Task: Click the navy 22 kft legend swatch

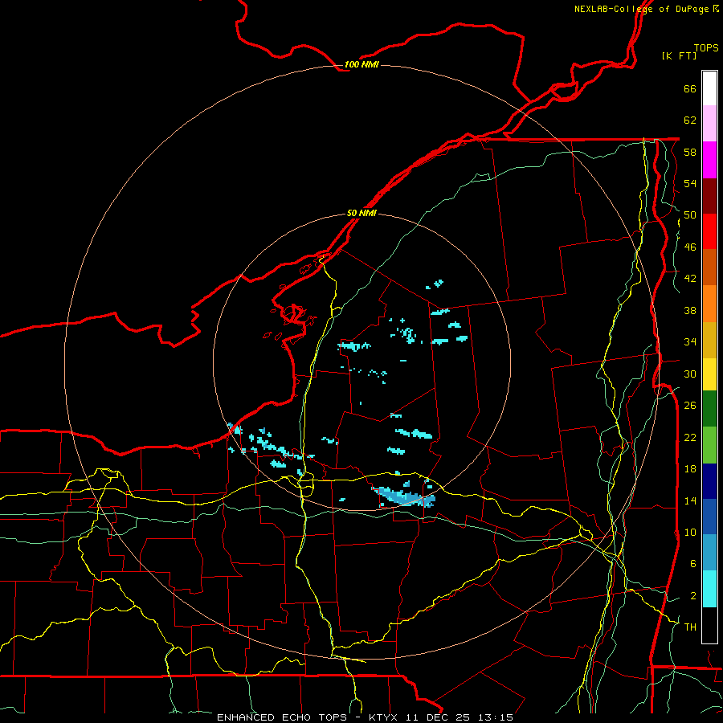Action: tap(709, 481)
